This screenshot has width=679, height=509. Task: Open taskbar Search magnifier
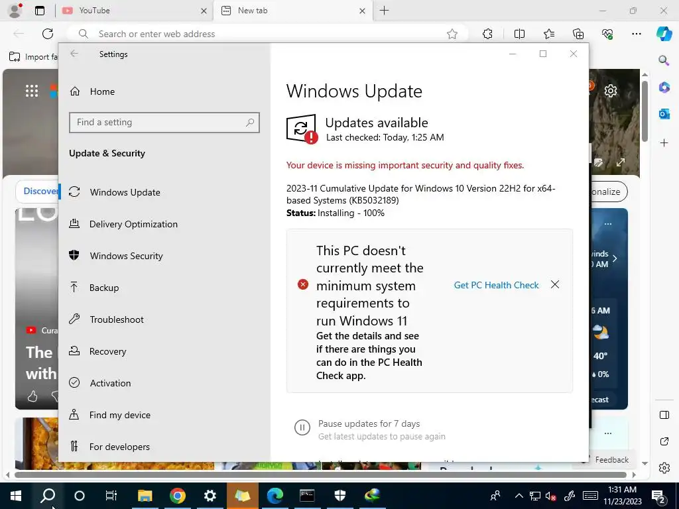click(x=48, y=496)
